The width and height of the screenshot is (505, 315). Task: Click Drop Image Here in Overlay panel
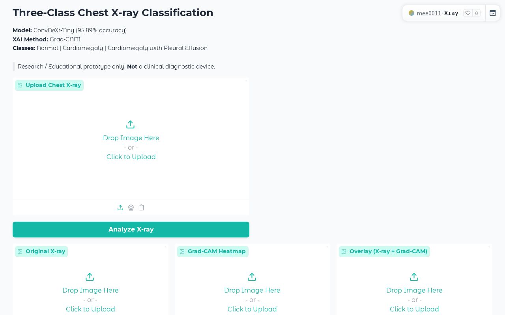point(414,290)
